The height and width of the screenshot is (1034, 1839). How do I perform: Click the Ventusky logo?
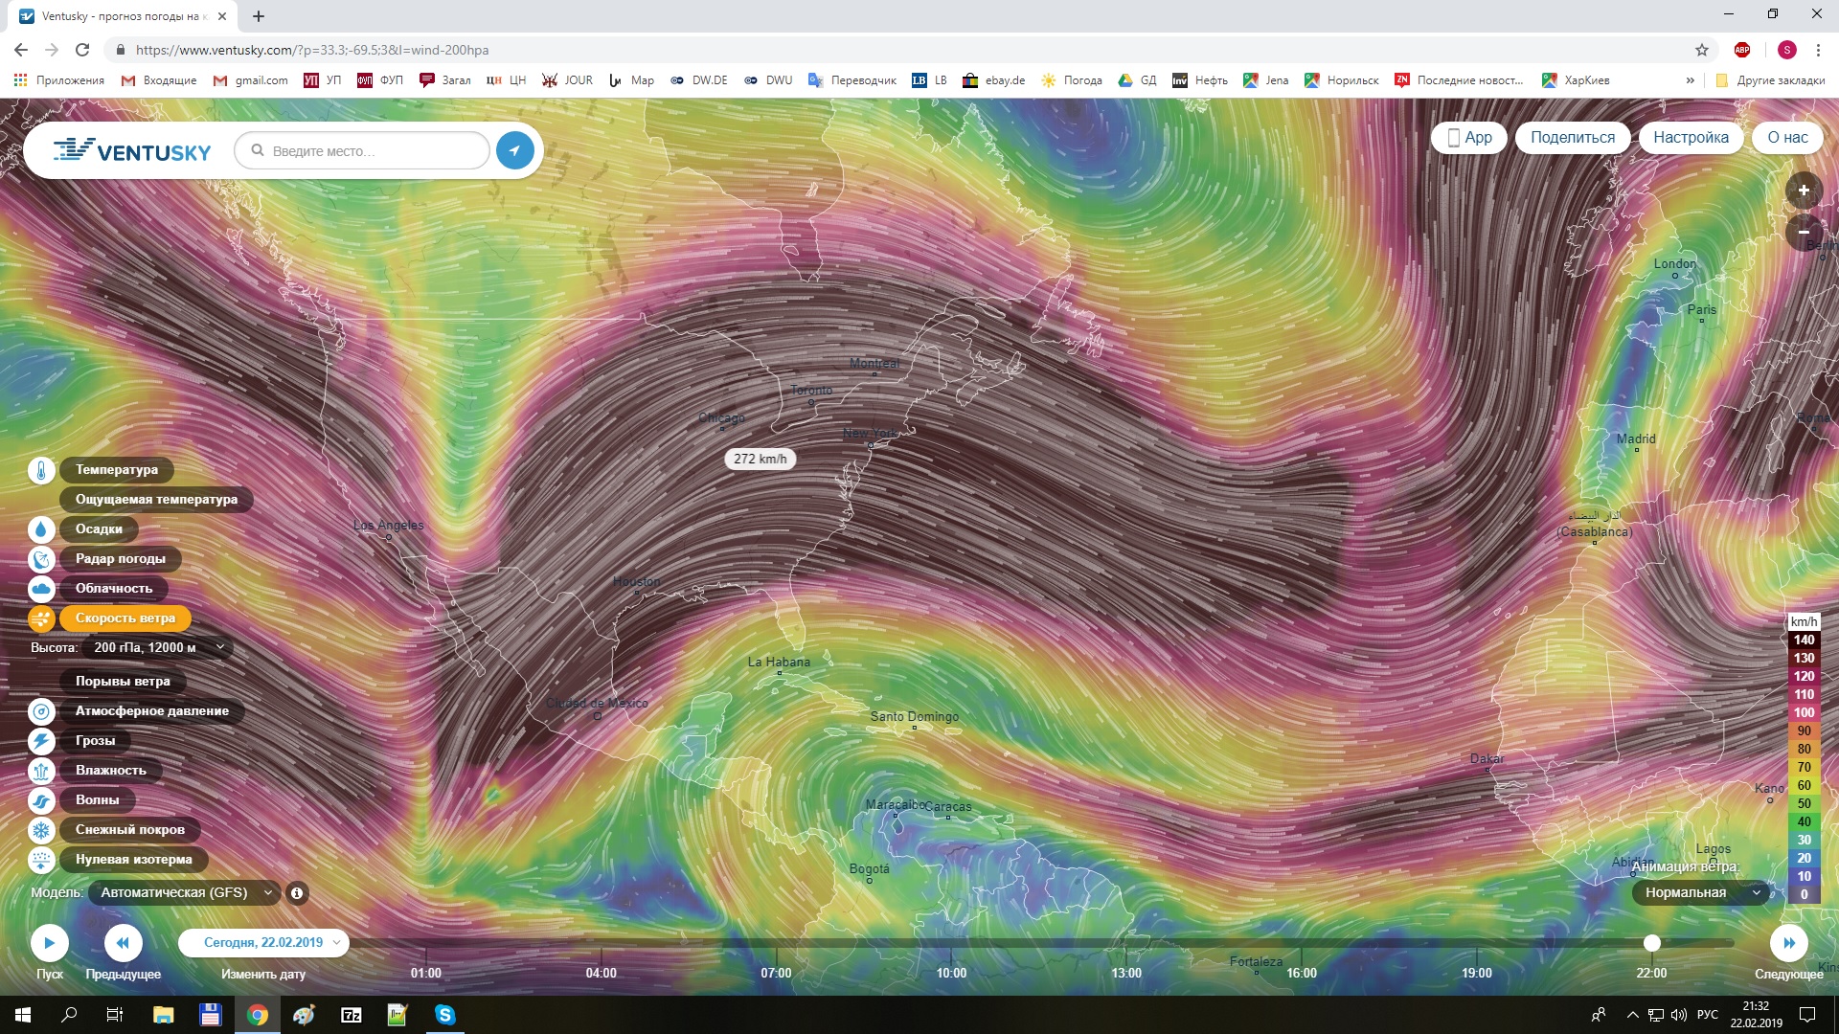(x=132, y=150)
